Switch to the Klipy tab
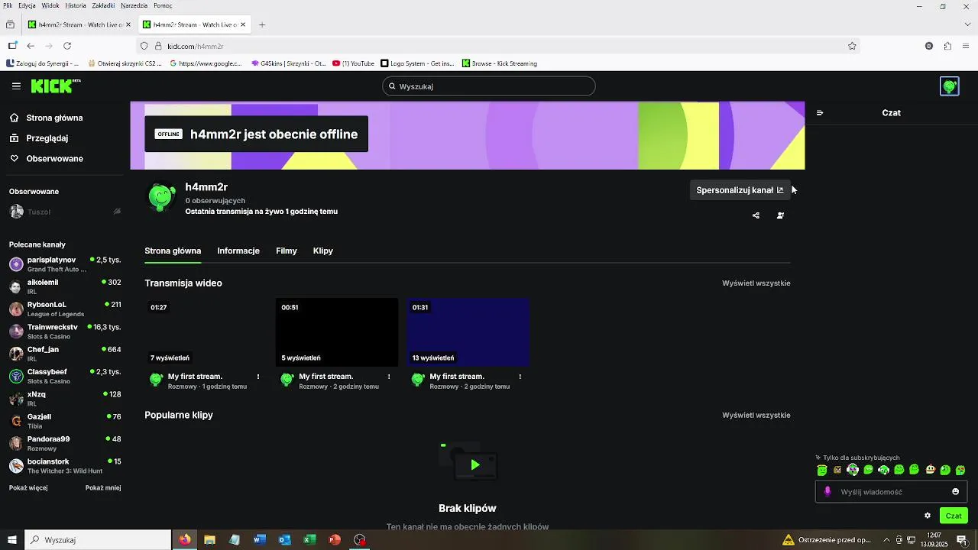Image resolution: width=978 pixels, height=550 pixels. pyautogui.click(x=323, y=251)
